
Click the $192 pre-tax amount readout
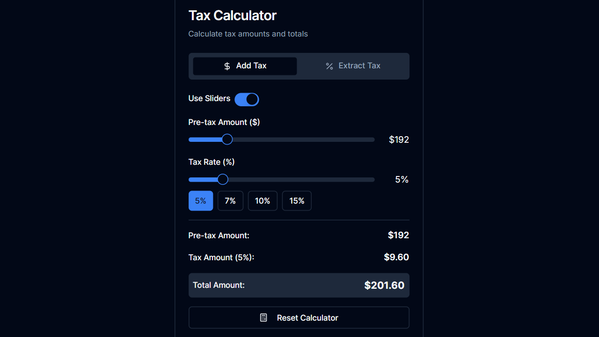[399, 139]
